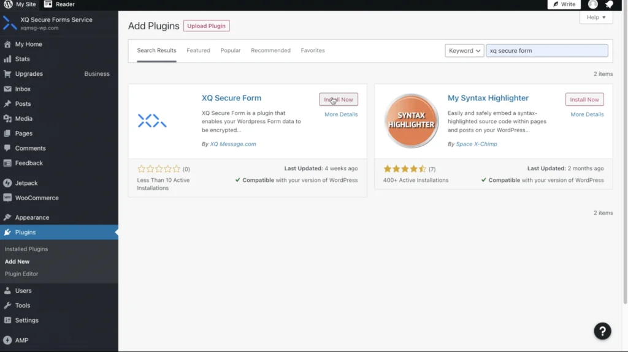Open More Details for XQ Secure Form

(341, 114)
